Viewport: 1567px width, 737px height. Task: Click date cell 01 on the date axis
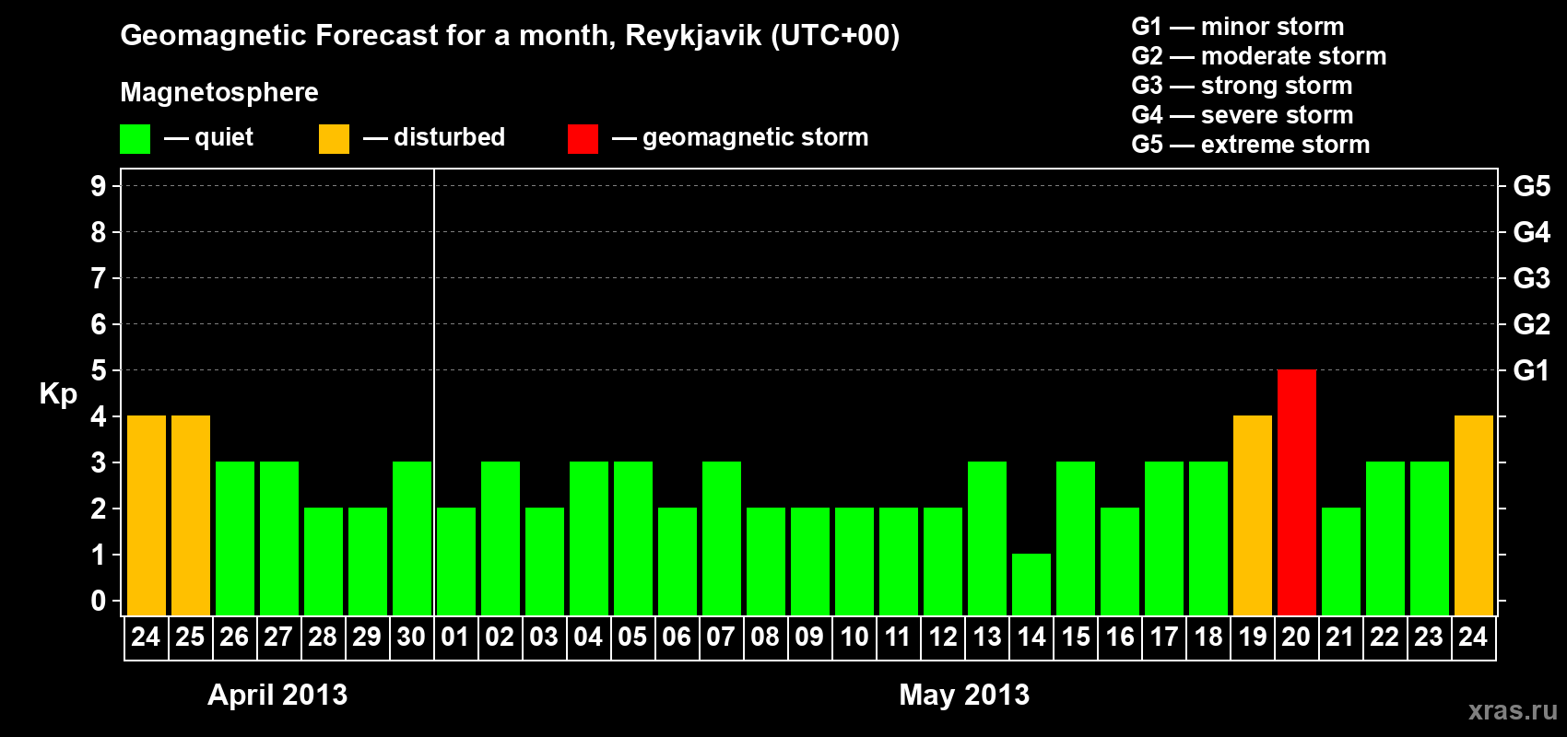pyautogui.click(x=456, y=638)
